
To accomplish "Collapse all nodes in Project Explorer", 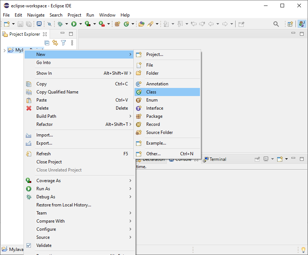I will tap(47, 43).
